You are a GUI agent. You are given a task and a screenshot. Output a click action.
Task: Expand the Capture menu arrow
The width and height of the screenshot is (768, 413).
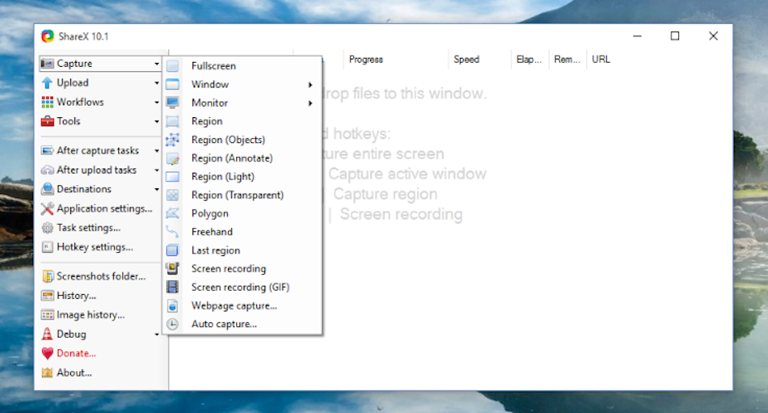coord(157,64)
